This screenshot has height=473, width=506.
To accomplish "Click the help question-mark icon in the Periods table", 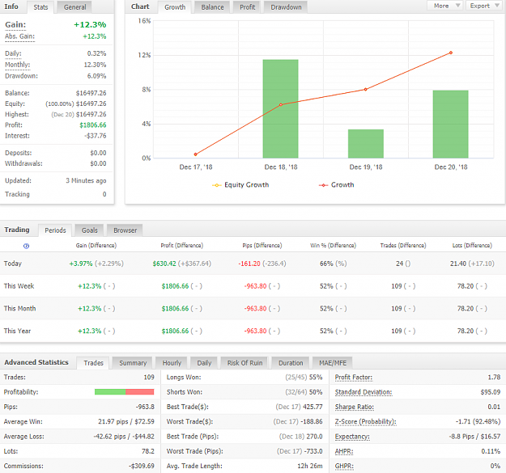I will [x=27, y=246].
